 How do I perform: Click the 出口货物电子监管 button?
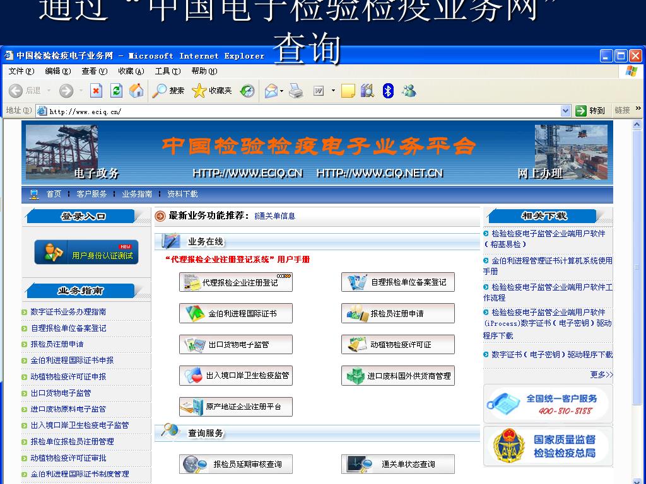236,345
